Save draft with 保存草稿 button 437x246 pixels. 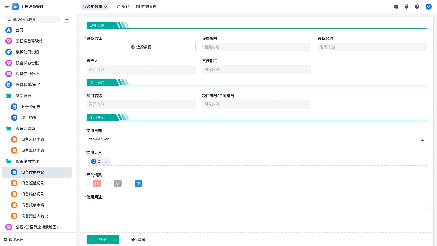pyautogui.click(x=138, y=239)
